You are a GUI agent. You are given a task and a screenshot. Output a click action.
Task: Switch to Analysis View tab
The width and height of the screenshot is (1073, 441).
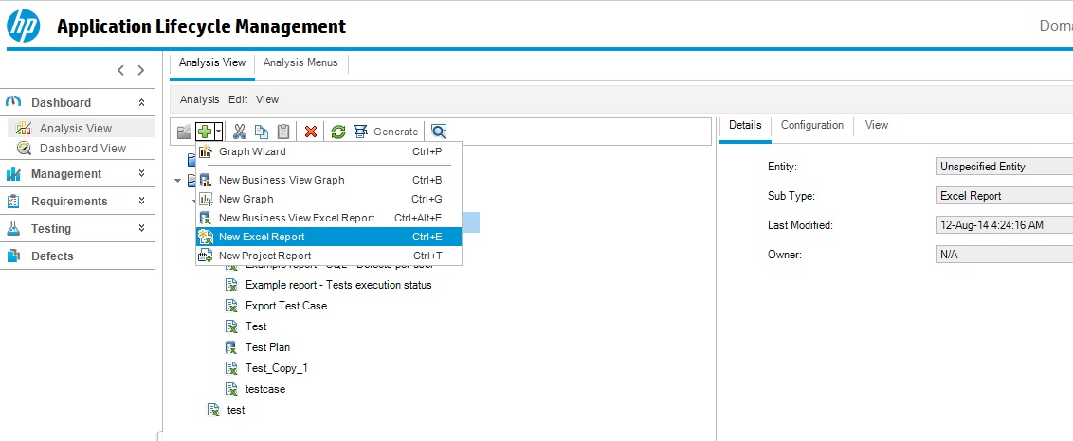212,62
